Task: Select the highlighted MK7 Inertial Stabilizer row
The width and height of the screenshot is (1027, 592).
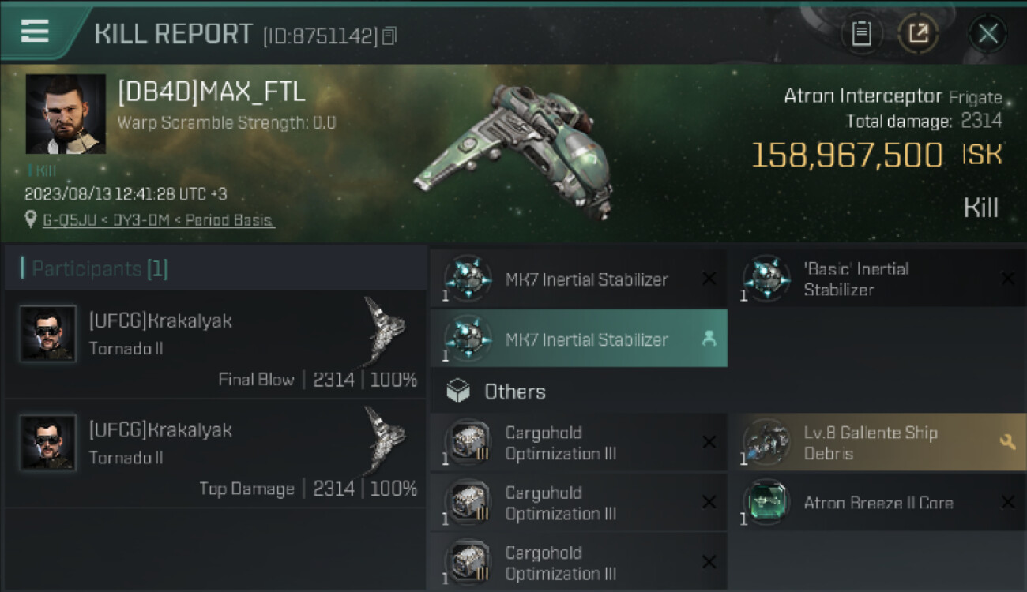Action: click(x=578, y=339)
